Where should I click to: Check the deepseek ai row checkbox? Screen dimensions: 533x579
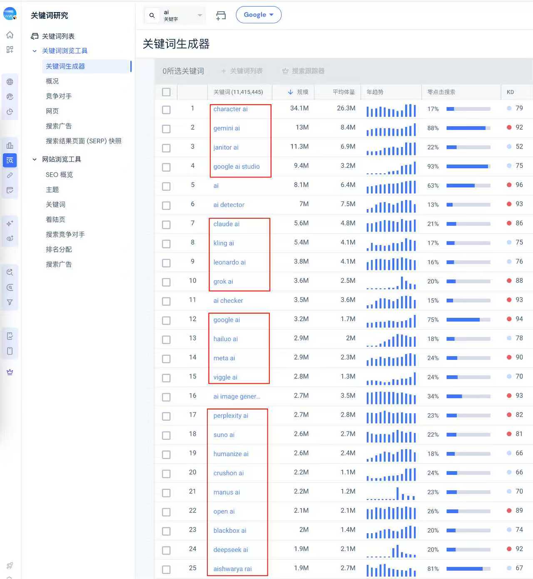(x=166, y=550)
